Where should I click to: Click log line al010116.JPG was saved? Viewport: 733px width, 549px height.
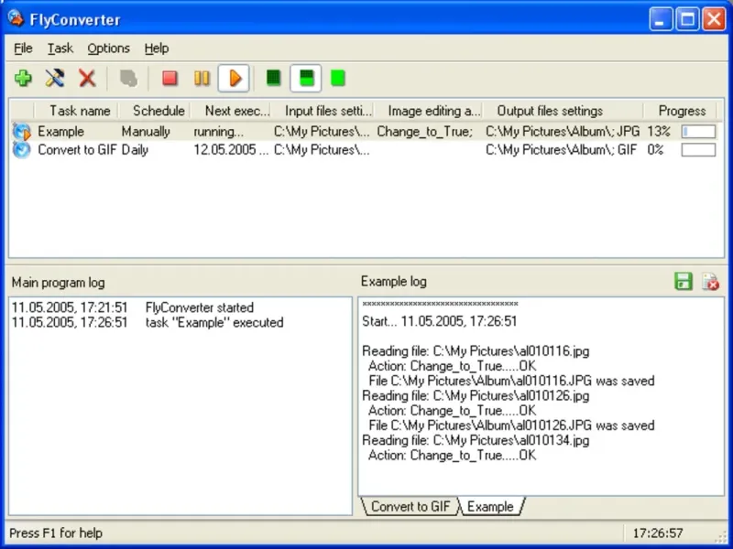511,381
